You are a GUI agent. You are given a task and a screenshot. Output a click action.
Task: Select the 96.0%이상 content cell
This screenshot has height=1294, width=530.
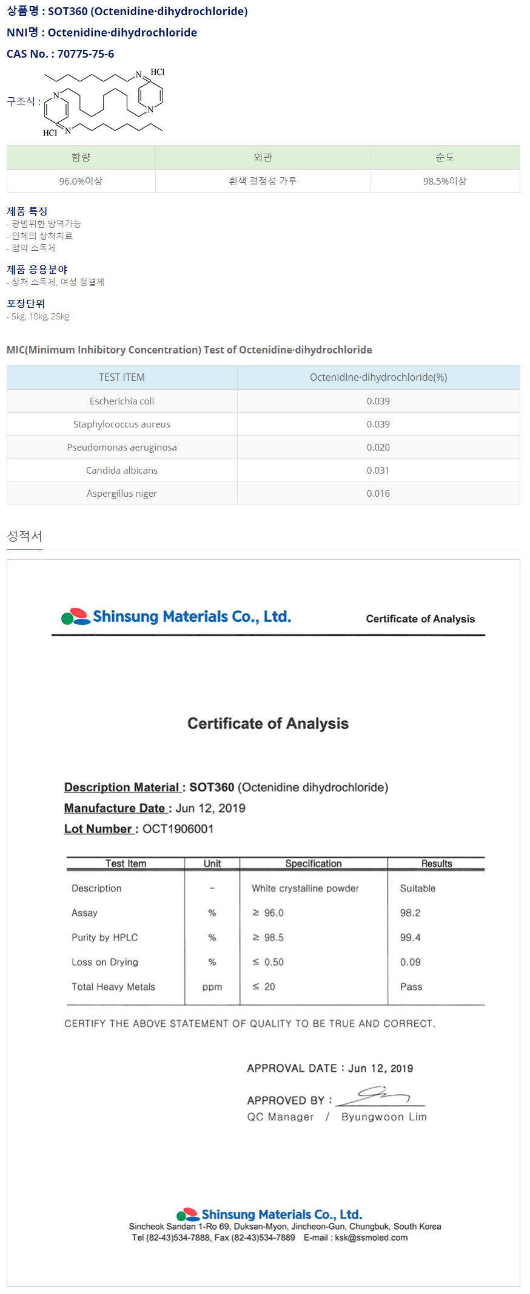tap(81, 181)
